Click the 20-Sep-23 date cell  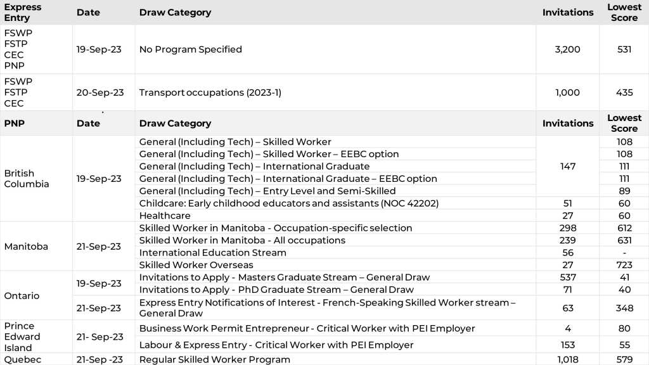[100, 93]
